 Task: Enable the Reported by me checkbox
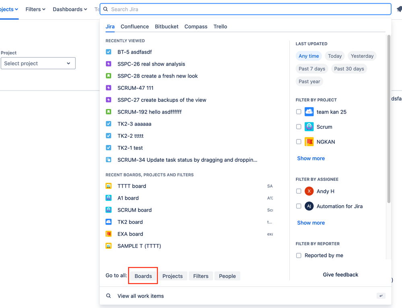click(299, 255)
